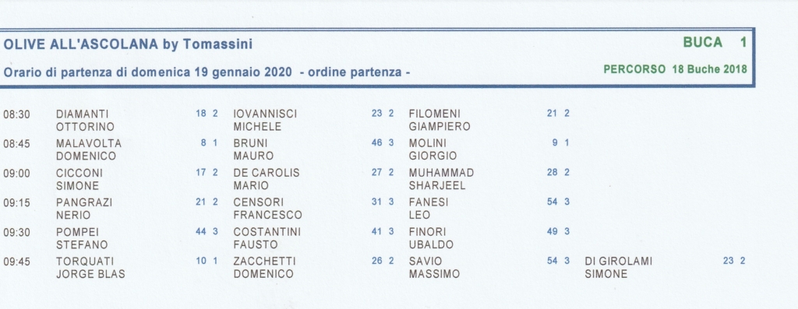Image resolution: width=798 pixels, height=309 pixels.
Task: Click player MALAVOLTA DOMENICO
Action: click(x=89, y=150)
